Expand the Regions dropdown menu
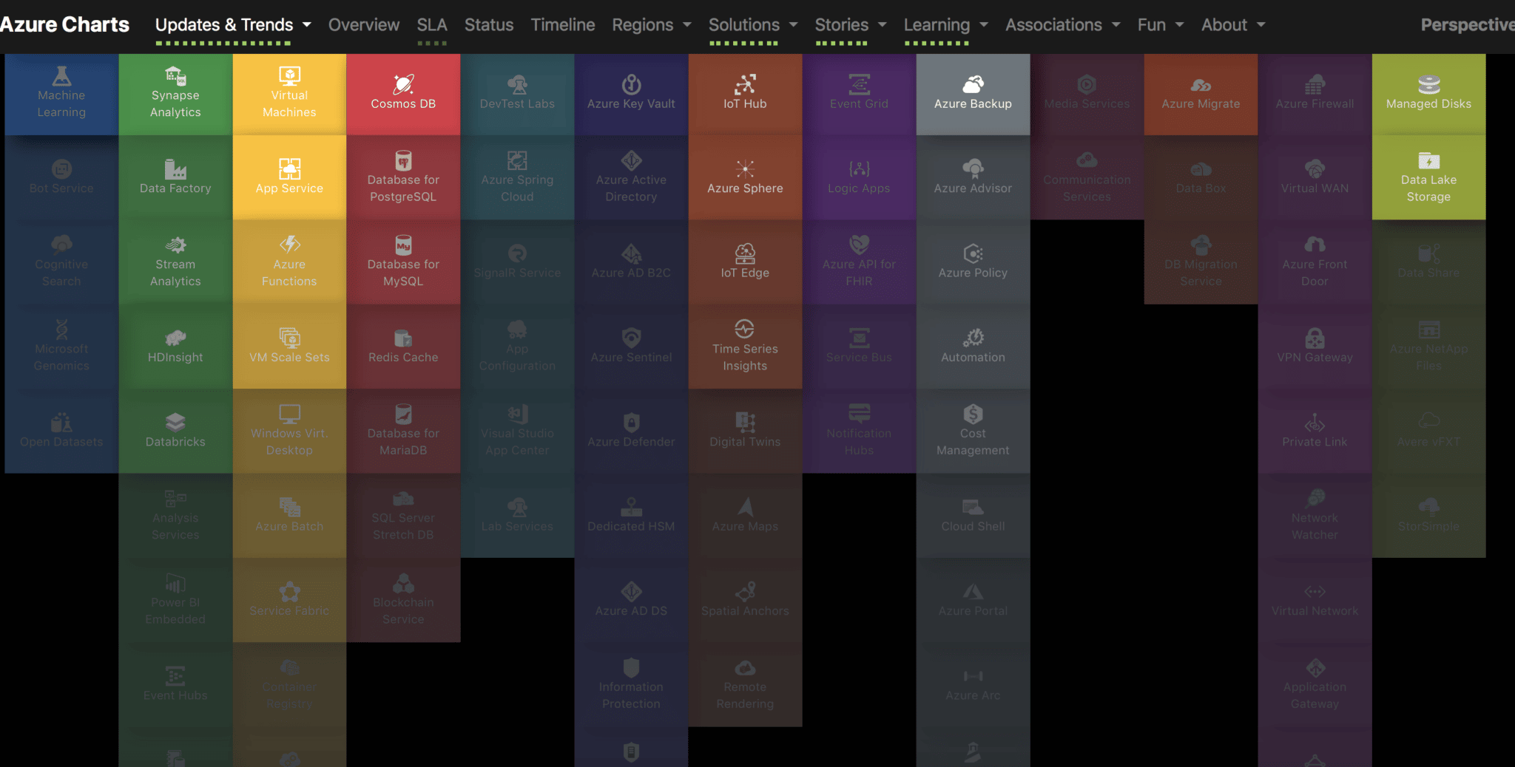 point(652,25)
